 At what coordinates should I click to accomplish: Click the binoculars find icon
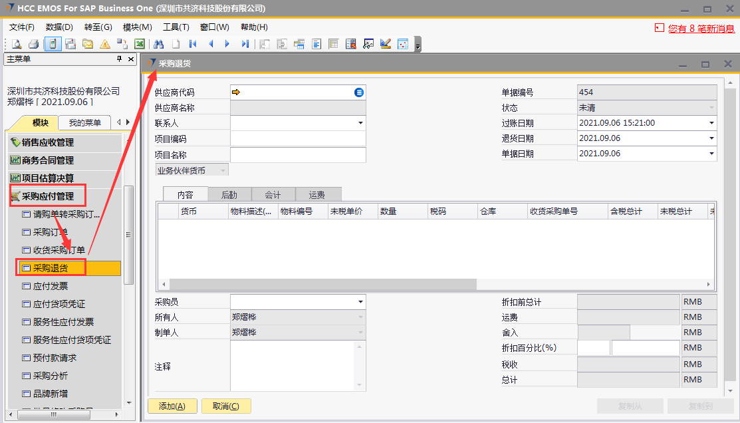158,45
